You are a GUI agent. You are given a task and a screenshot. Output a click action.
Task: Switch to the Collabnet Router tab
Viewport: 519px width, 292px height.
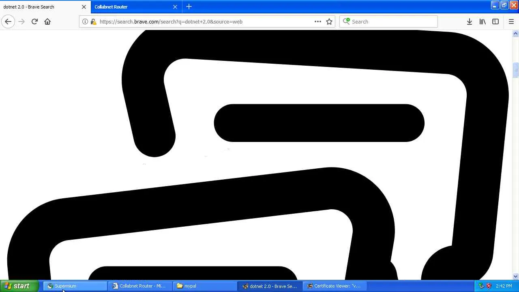pyautogui.click(x=136, y=6)
